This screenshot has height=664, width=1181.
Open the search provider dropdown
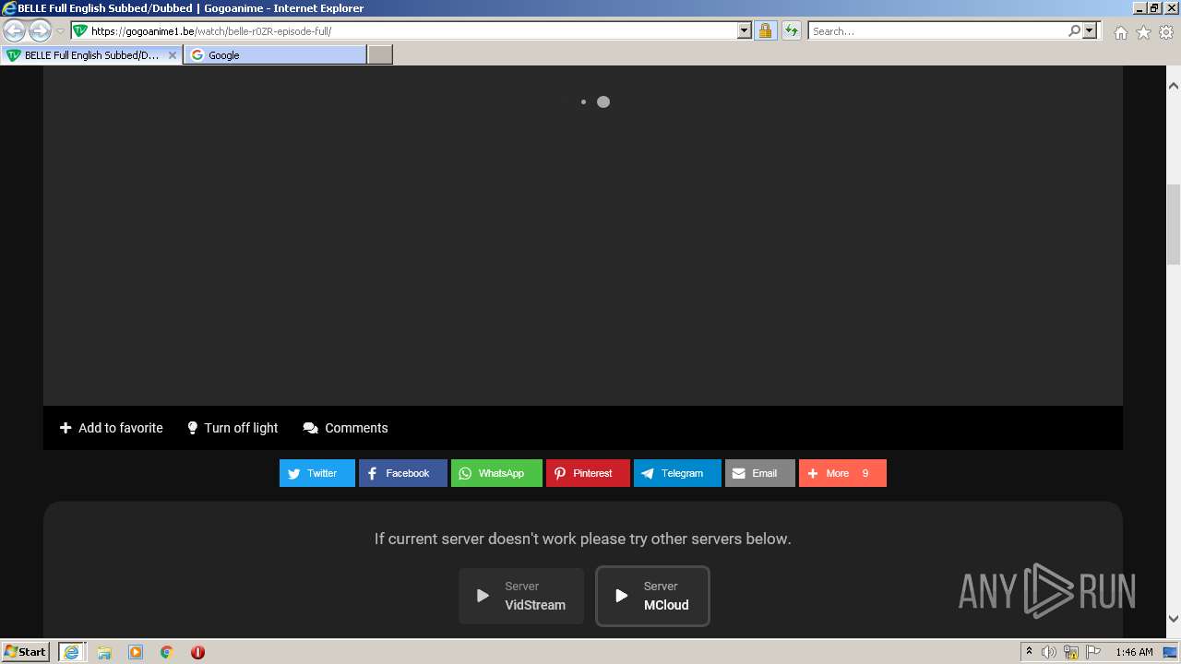(x=1090, y=30)
